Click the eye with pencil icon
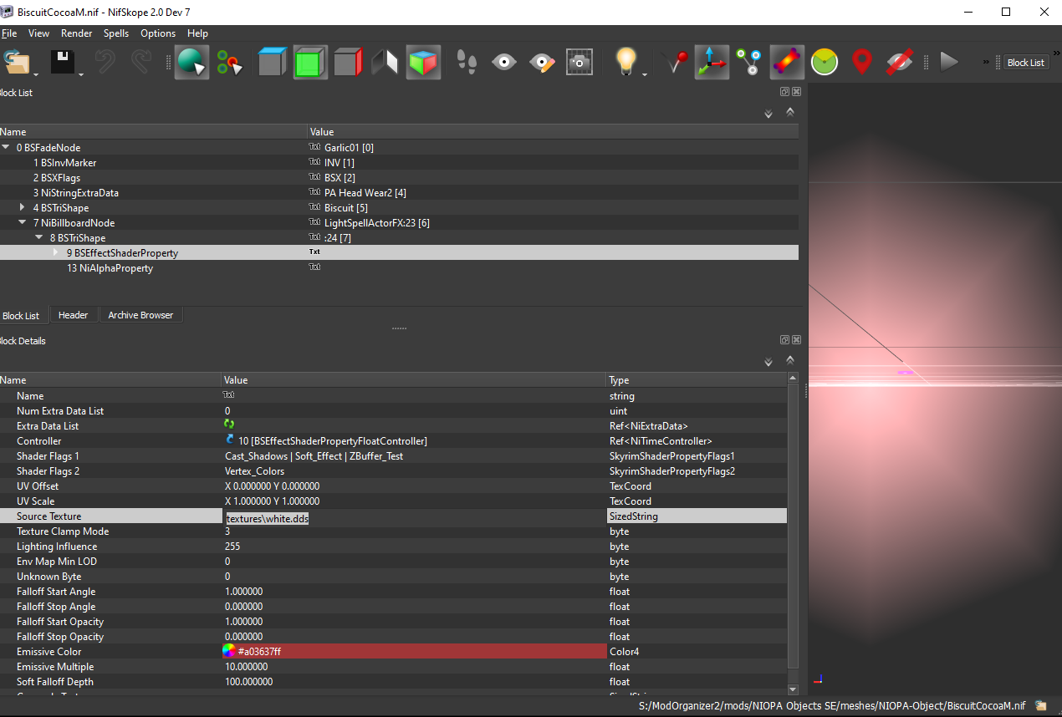Image resolution: width=1062 pixels, height=717 pixels. [x=542, y=63]
